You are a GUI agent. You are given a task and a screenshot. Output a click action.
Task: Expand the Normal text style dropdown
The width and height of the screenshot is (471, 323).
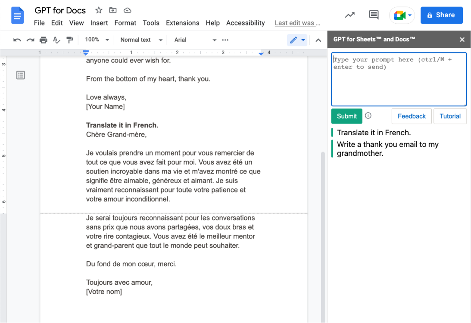141,40
